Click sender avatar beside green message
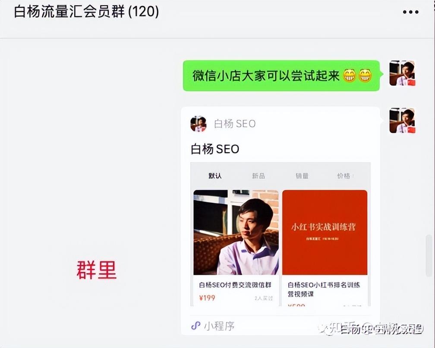435x348 pixels. (402, 73)
